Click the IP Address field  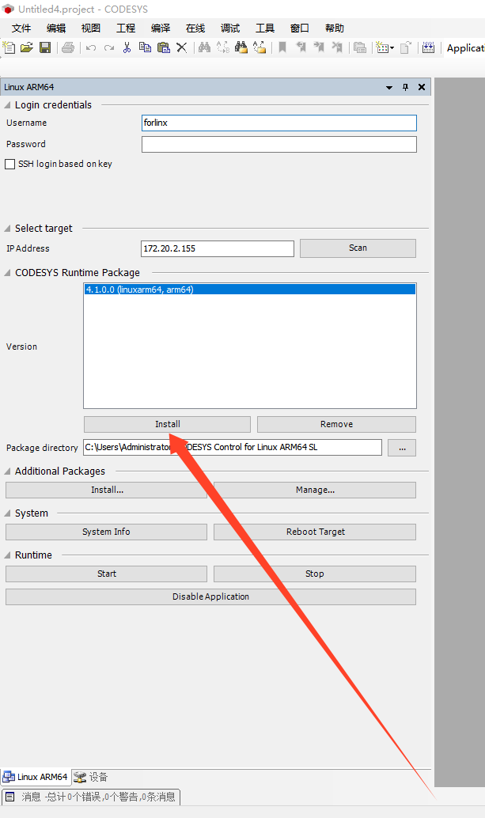(x=218, y=248)
